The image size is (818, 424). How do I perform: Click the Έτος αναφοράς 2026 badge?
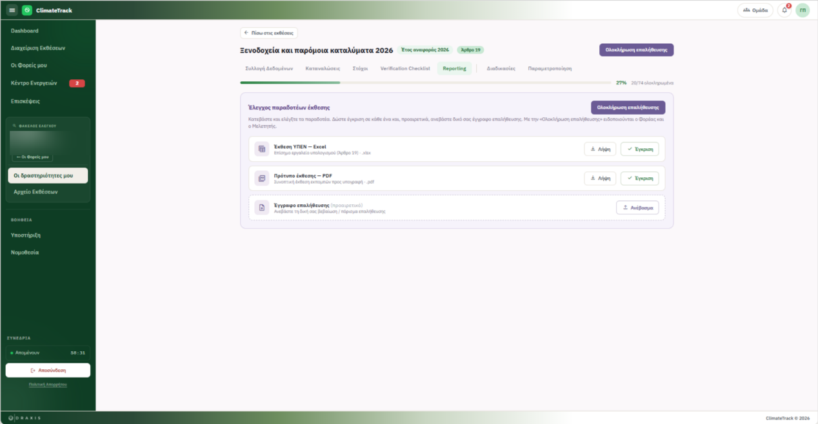point(424,50)
